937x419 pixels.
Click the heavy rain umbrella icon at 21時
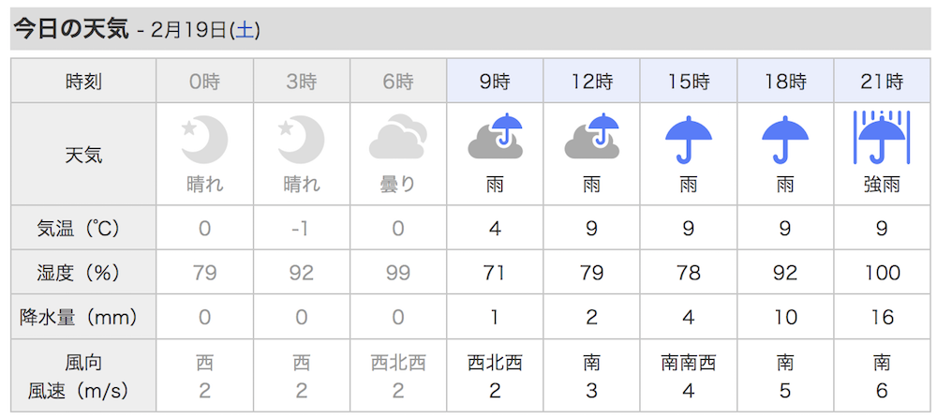882,138
